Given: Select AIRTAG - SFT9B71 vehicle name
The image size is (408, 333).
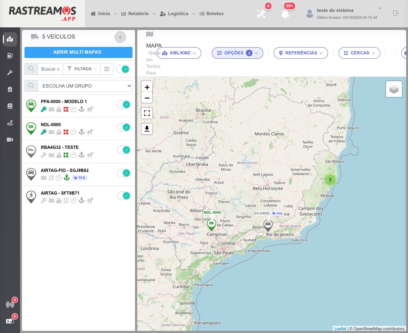Looking at the screenshot, I should [60, 193].
